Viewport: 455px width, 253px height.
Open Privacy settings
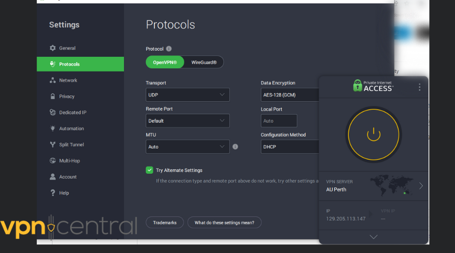point(80,97)
